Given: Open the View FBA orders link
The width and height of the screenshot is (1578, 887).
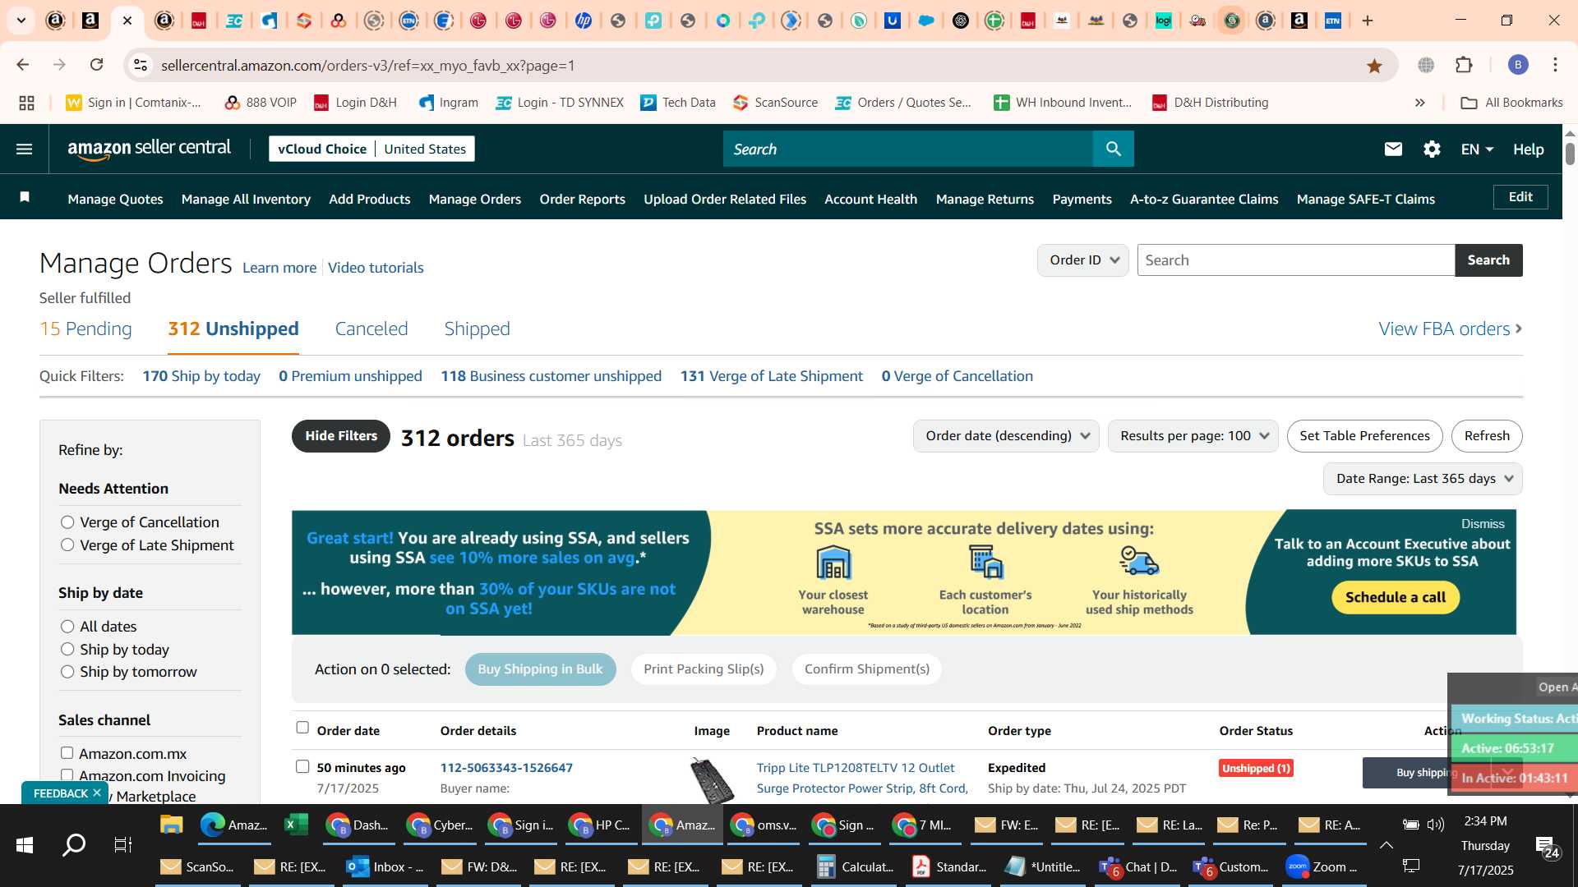Looking at the screenshot, I should pyautogui.click(x=1451, y=329).
